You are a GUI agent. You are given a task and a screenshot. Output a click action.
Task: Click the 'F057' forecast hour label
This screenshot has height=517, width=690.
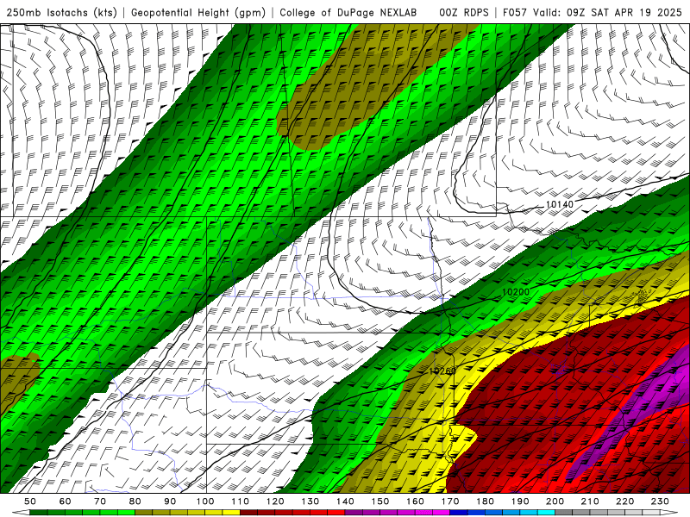click(514, 12)
